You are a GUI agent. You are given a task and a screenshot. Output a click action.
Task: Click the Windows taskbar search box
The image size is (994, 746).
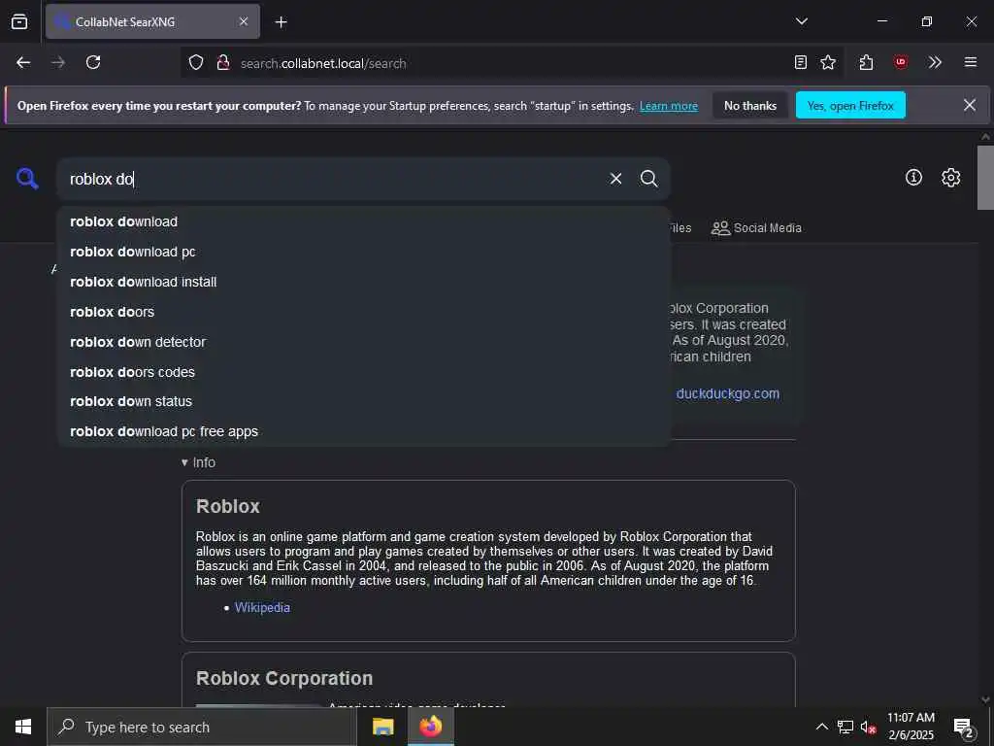pos(202,727)
